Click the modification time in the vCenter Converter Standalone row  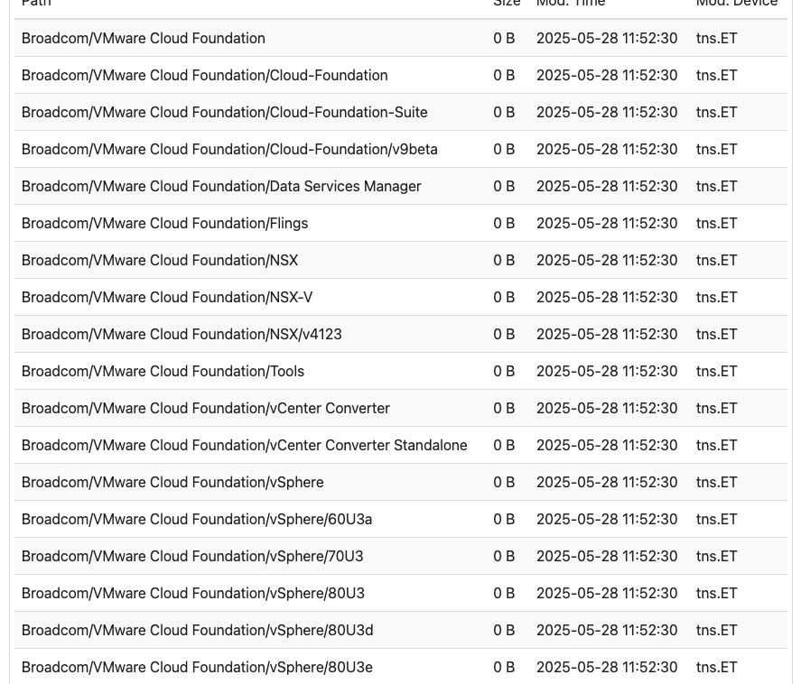607,446
